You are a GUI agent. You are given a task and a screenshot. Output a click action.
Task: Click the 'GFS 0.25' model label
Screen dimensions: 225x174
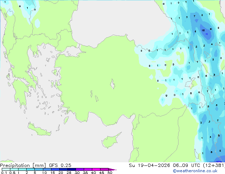[60, 165]
